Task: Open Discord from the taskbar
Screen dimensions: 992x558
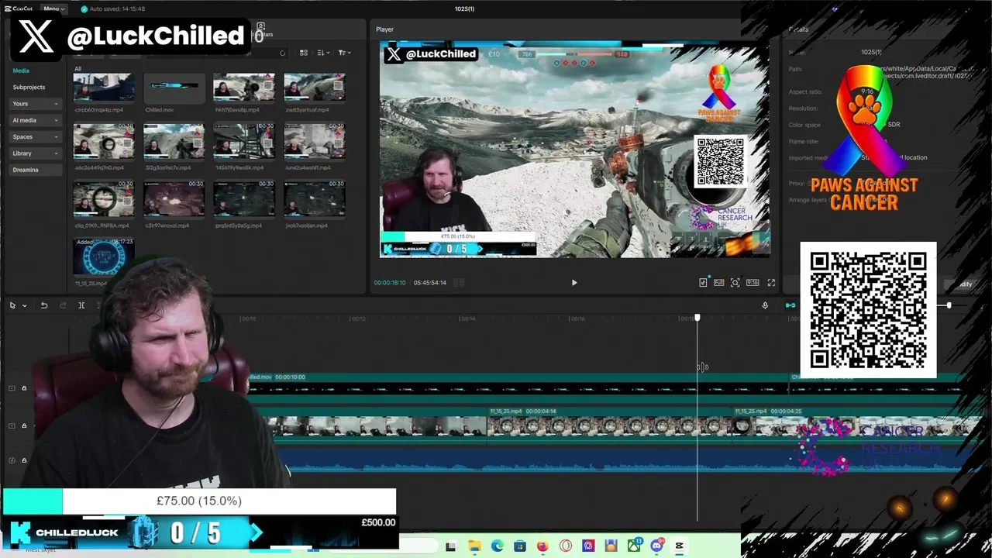Action: pyautogui.click(x=657, y=546)
